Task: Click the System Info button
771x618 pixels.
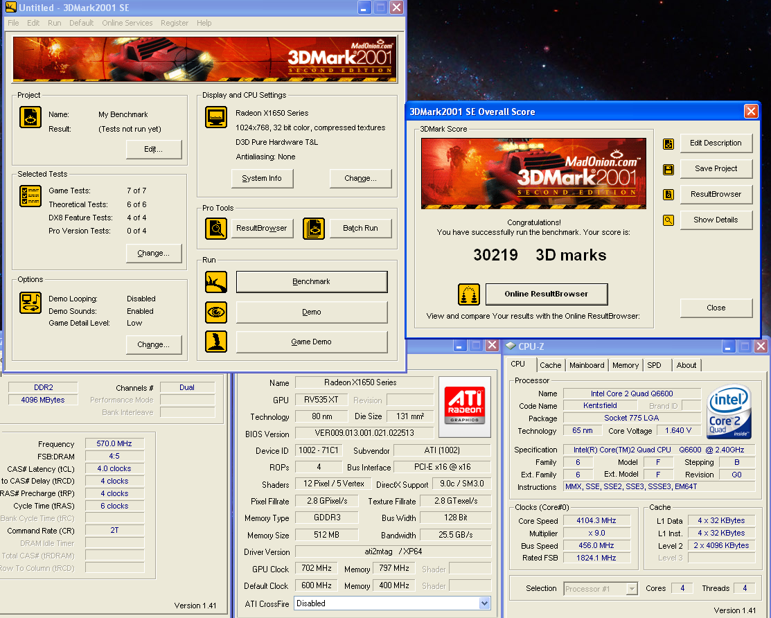Action: (x=262, y=179)
